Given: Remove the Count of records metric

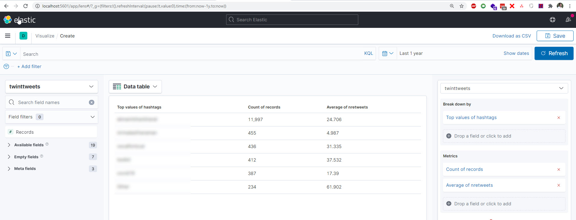Looking at the screenshot, I should click(x=559, y=170).
